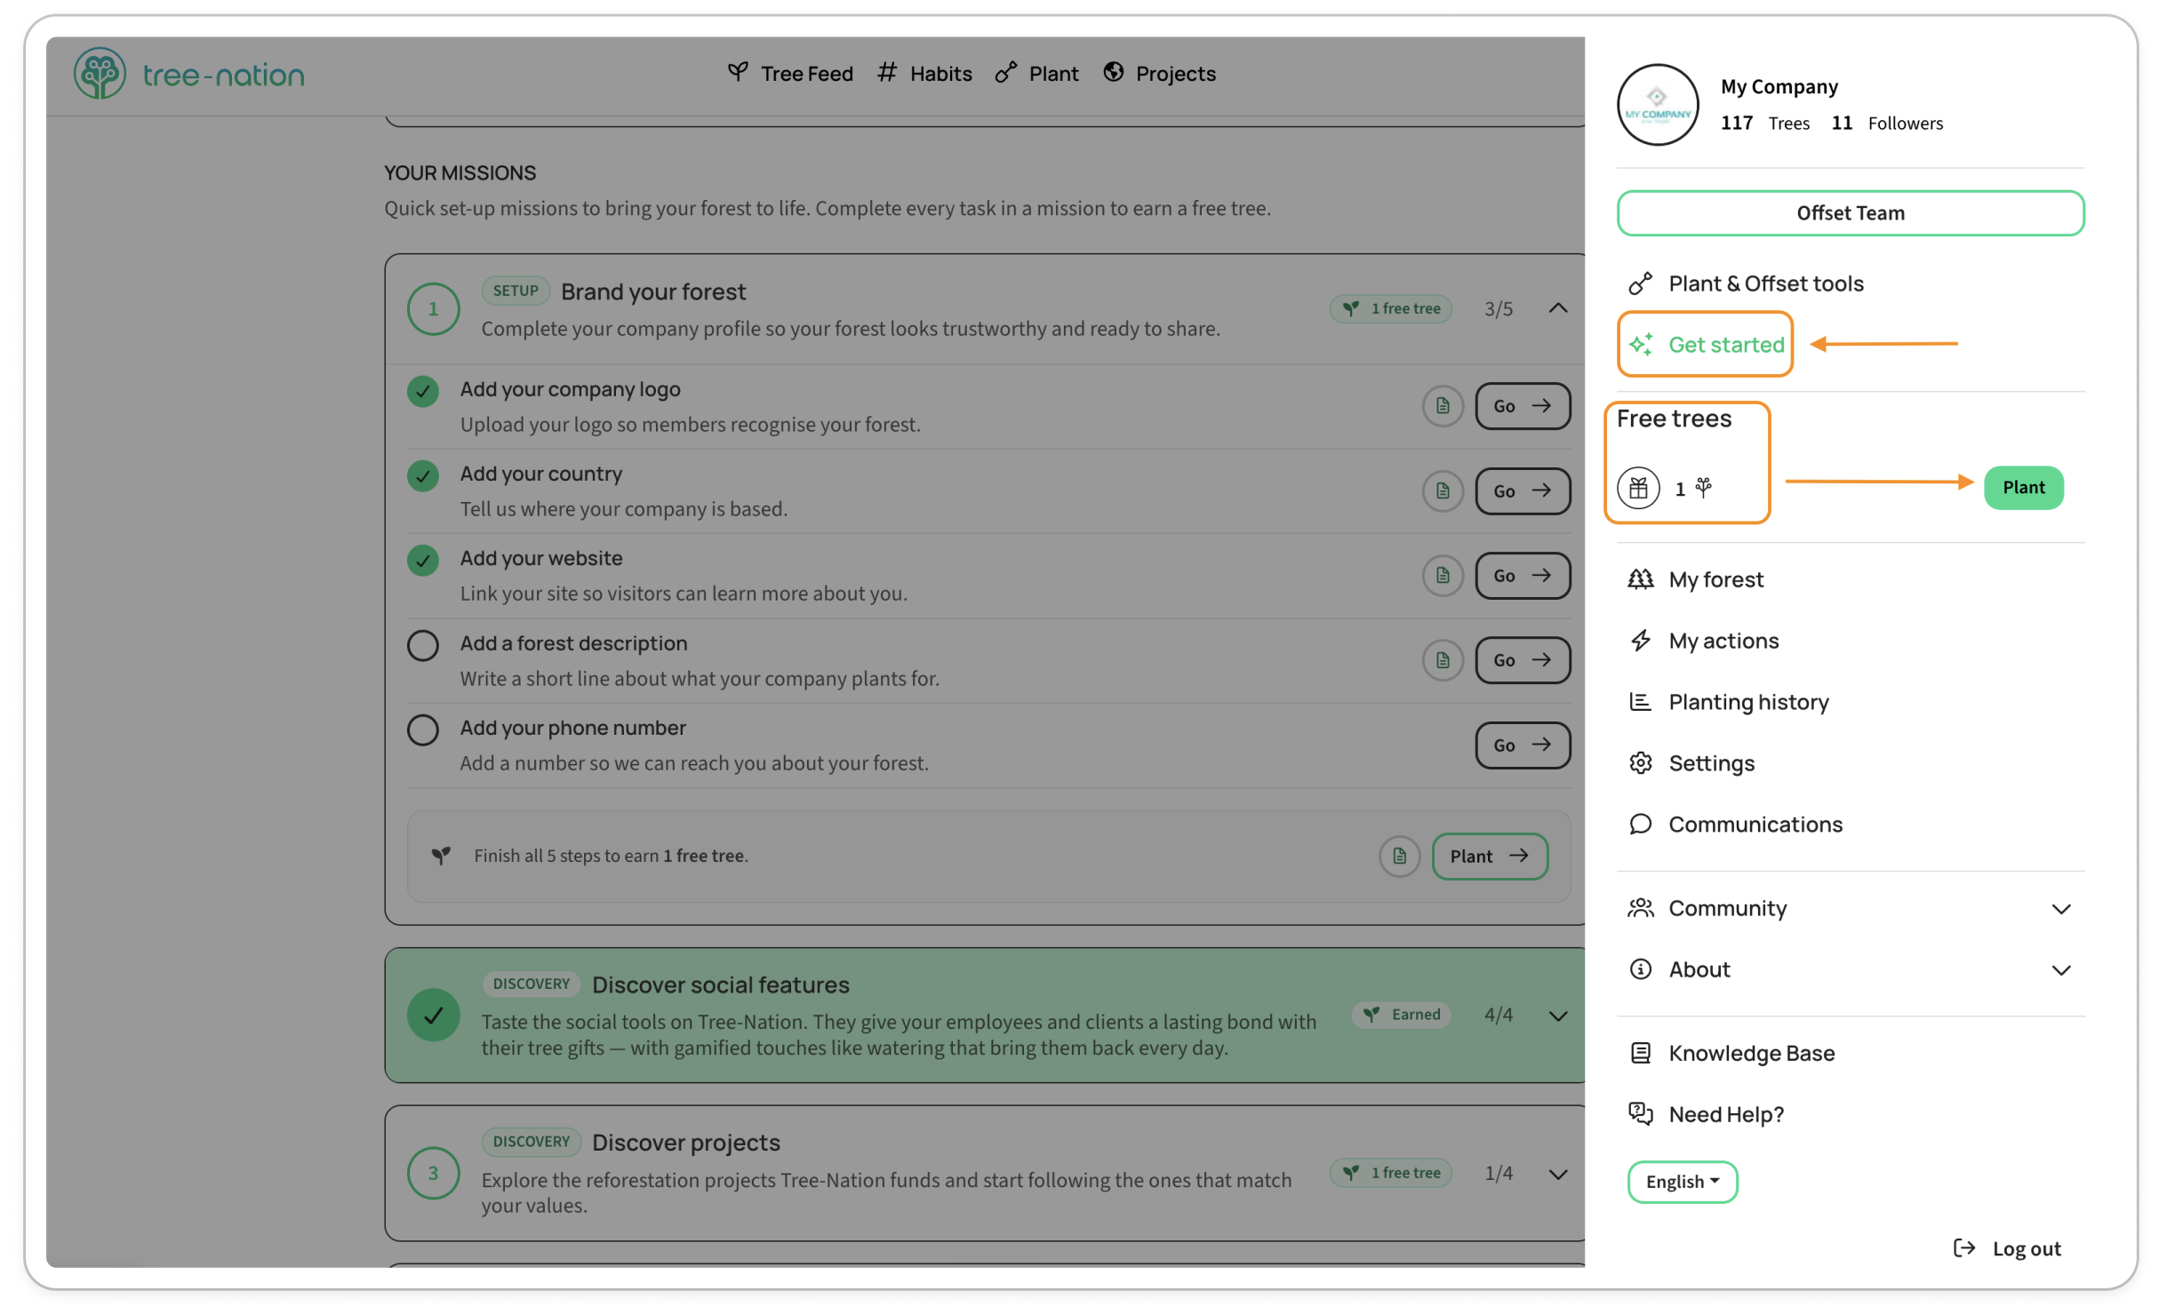Viewport: 2167px width, 1315px height.
Task: Click the Communications speech bubble icon
Action: pyautogui.click(x=1640, y=825)
